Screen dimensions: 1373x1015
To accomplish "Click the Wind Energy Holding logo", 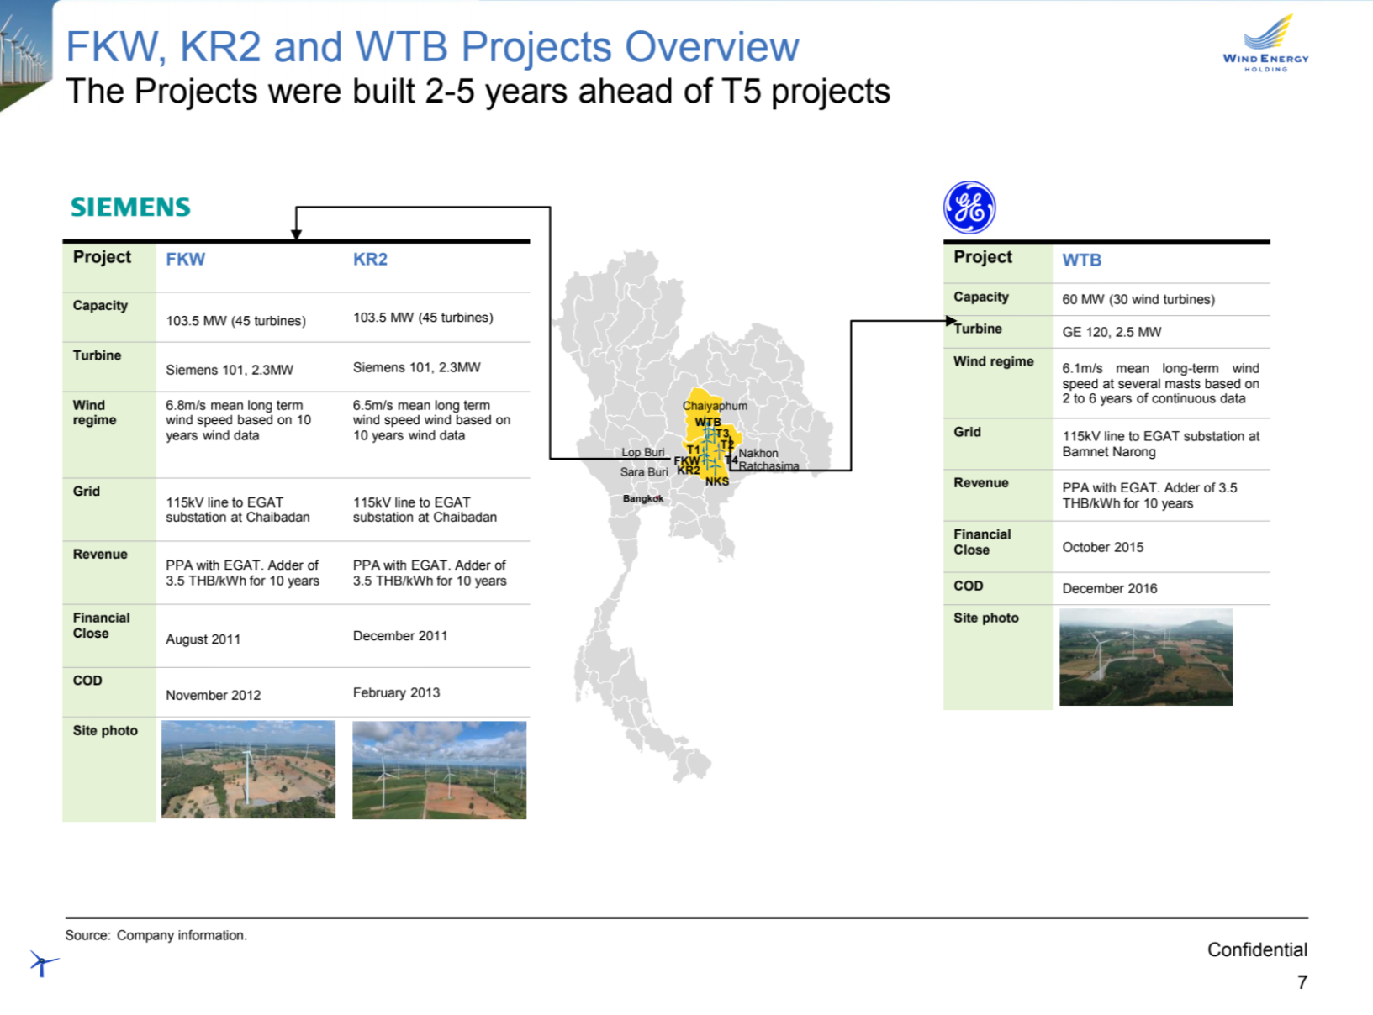I will (1265, 43).
